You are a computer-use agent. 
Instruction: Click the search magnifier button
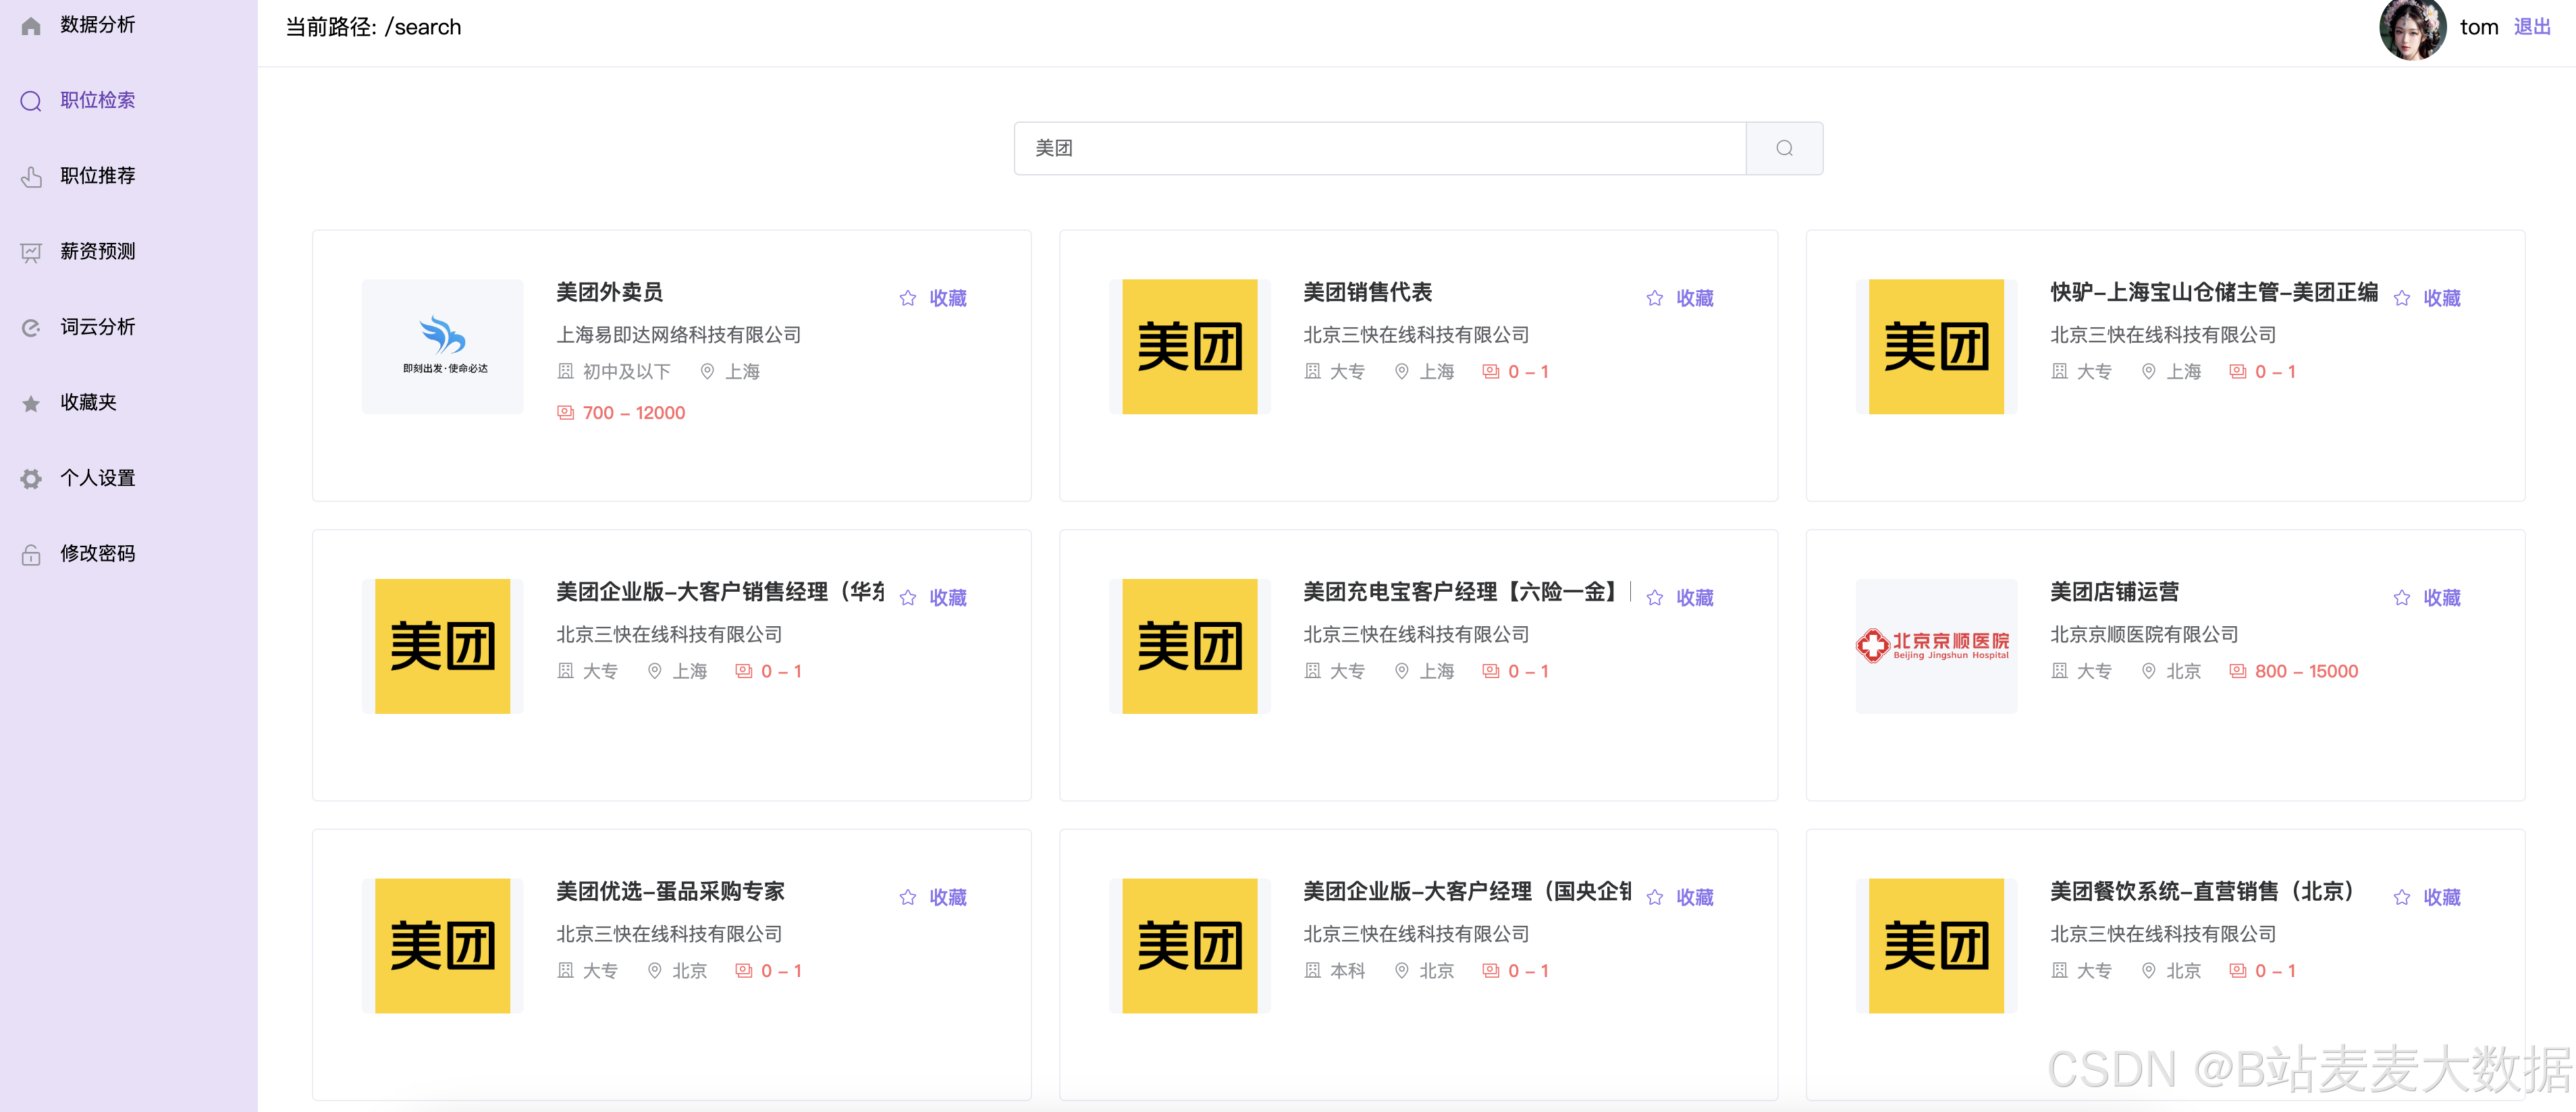click(1784, 148)
